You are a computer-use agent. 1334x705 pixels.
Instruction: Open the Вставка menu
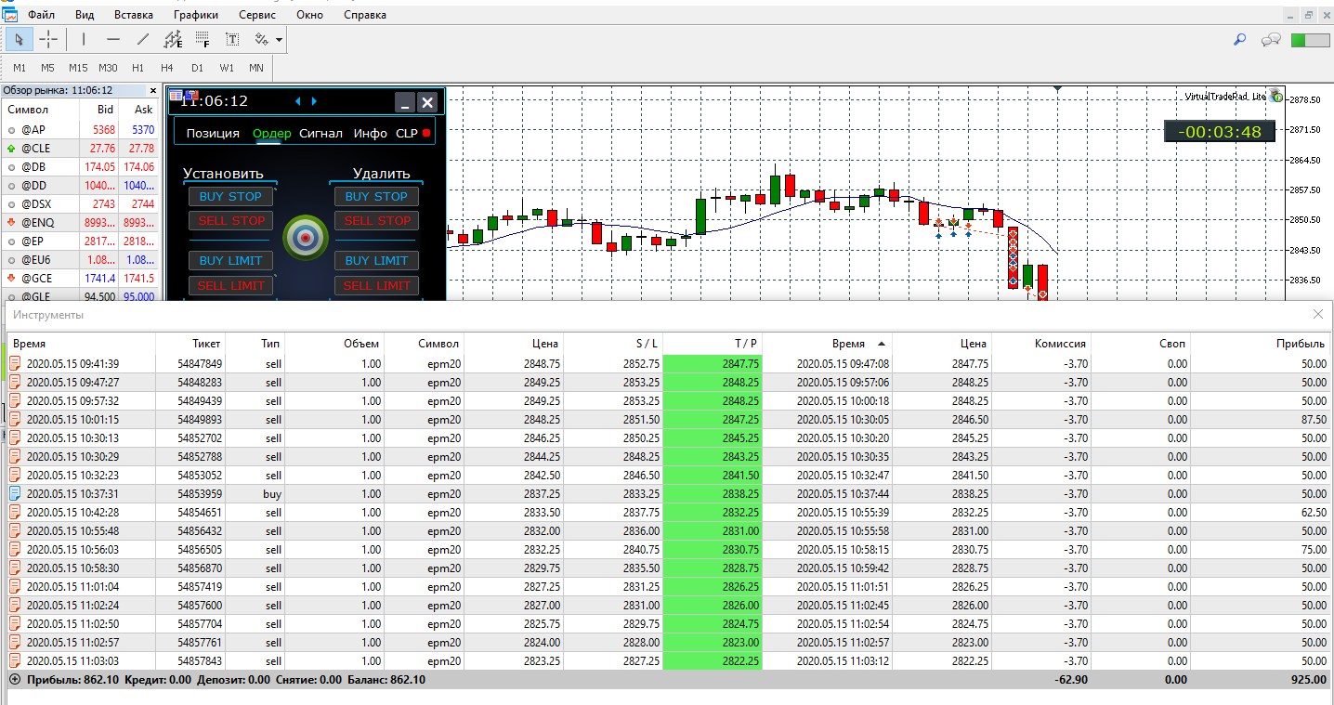(134, 15)
